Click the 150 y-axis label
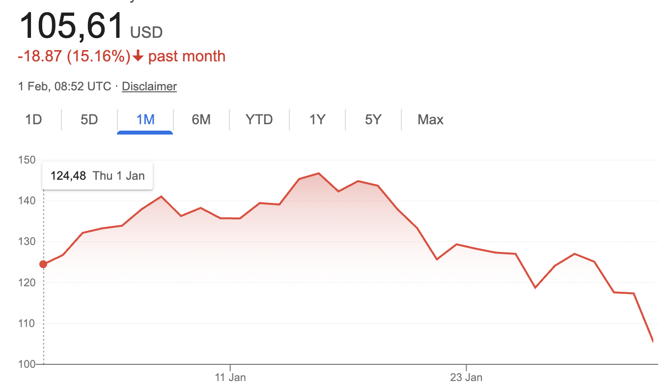This screenshot has width=671, height=384. 27,160
